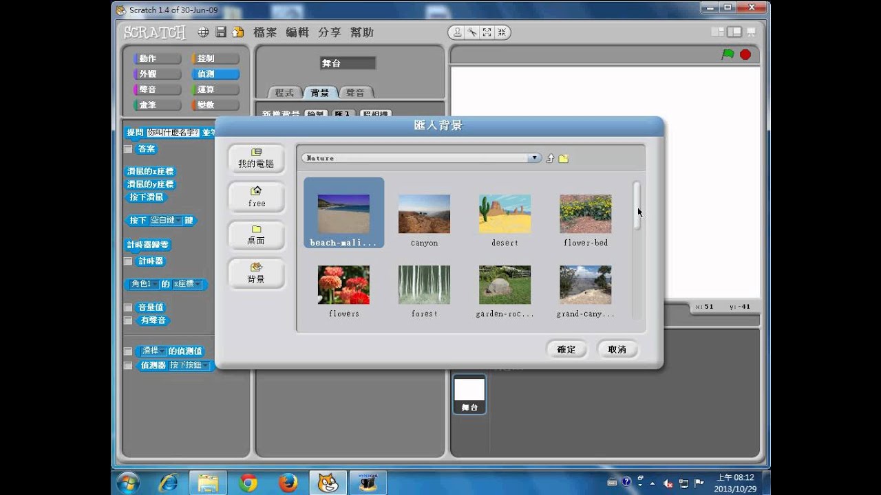Viewport: 881px width, 495px height.
Task: Toggle the 答案 checkbox
Action: pos(128,148)
